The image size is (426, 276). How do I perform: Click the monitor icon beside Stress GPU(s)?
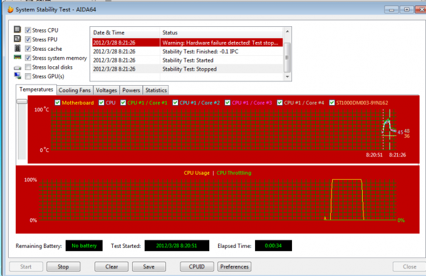click(x=18, y=76)
